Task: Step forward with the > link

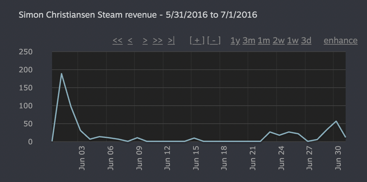Action: 145,41
